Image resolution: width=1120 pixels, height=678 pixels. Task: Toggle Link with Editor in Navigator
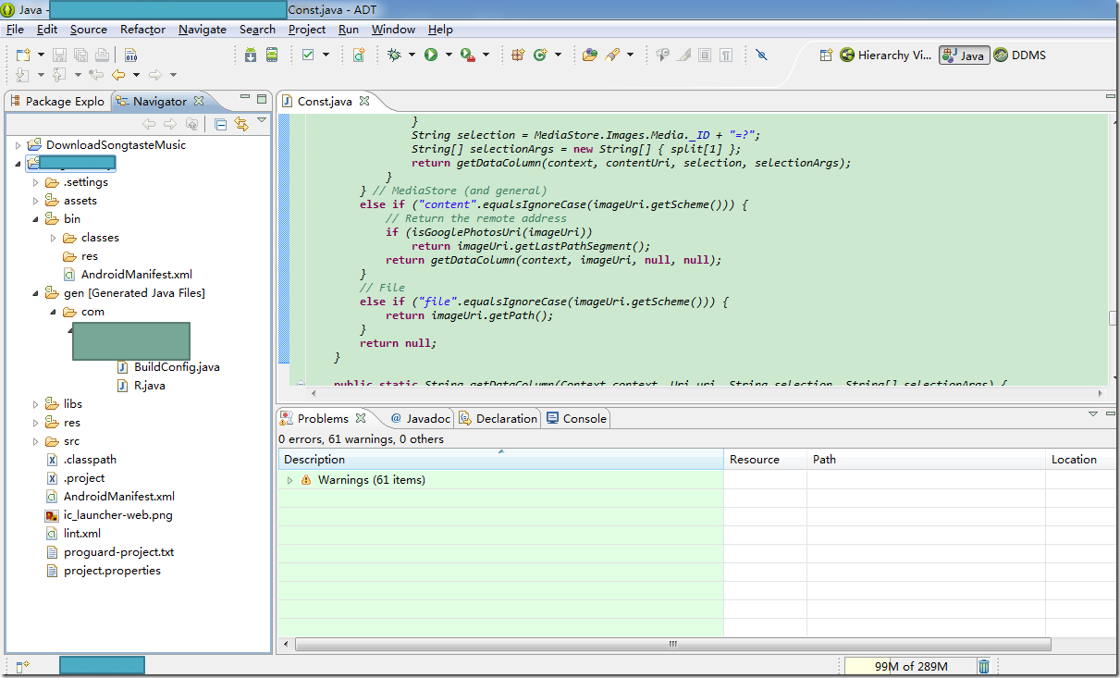tap(241, 124)
